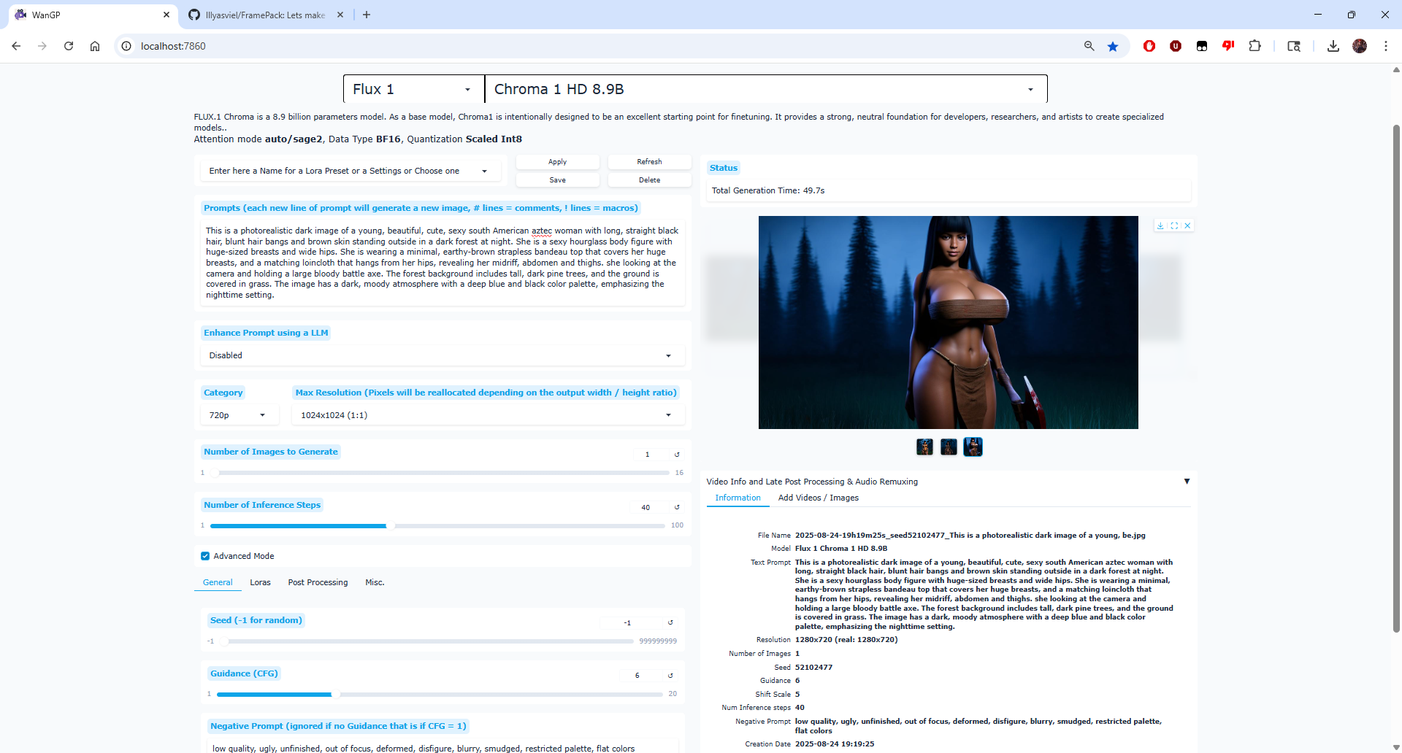Reset the Number of Inference Steps value
This screenshot has height=753, width=1402.
pyautogui.click(x=677, y=507)
